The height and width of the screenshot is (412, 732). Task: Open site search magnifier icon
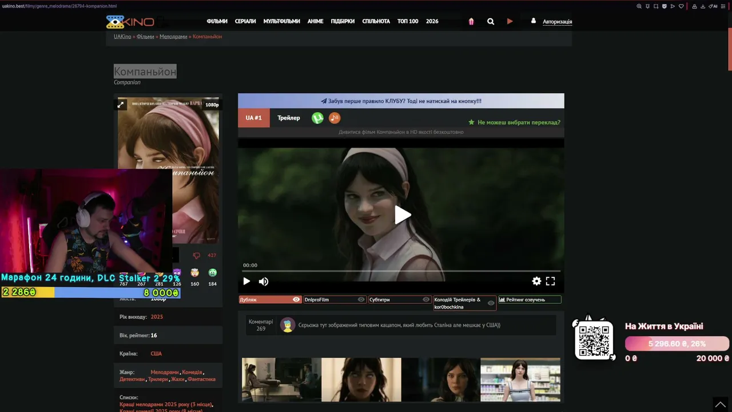point(491,22)
